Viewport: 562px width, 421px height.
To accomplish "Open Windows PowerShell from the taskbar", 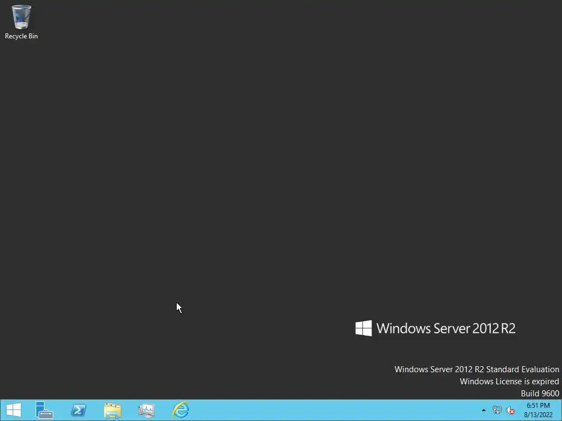I will [78, 410].
